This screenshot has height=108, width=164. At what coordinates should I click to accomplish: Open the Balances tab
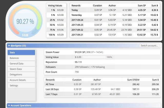(21, 58)
